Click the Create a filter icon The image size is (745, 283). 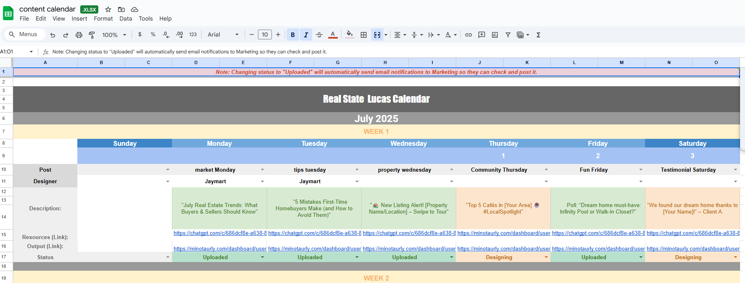coord(508,35)
